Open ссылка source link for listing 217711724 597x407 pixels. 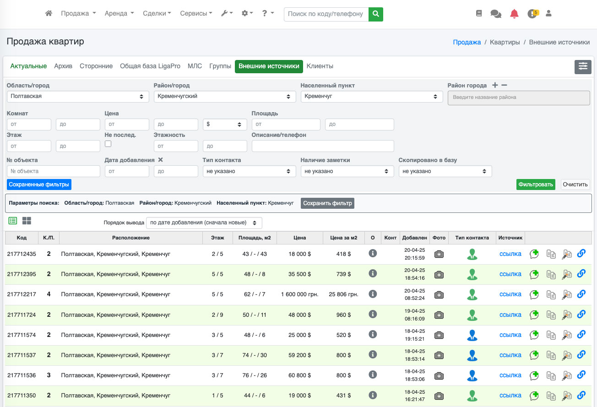pyautogui.click(x=510, y=315)
